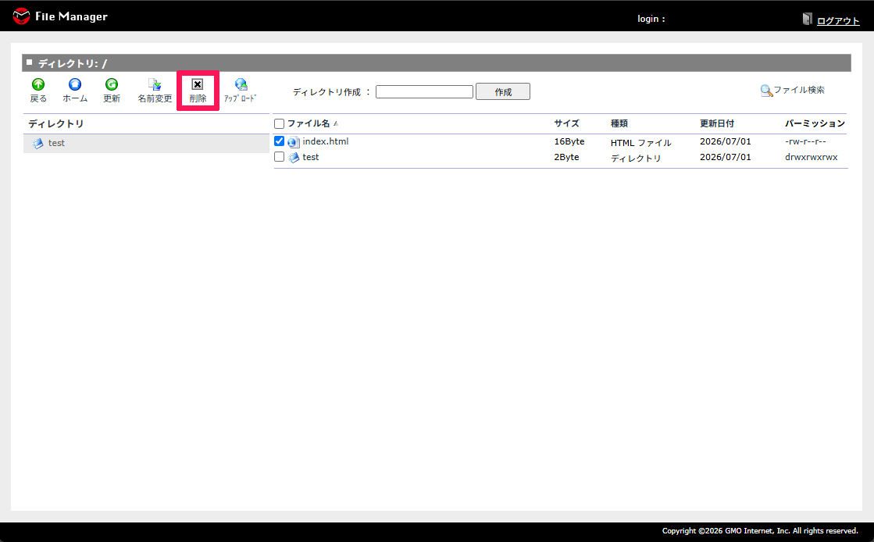Viewport: 874px width, 542px height.
Task: Click the ログアウト link
Action: pyautogui.click(x=838, y=20)
